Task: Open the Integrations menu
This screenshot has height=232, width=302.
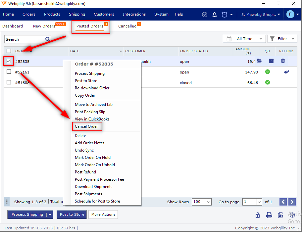Action: point(134,14)
